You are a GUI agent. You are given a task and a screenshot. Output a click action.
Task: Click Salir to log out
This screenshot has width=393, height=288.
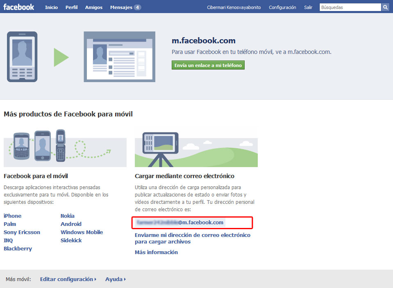tap(308, 7)
